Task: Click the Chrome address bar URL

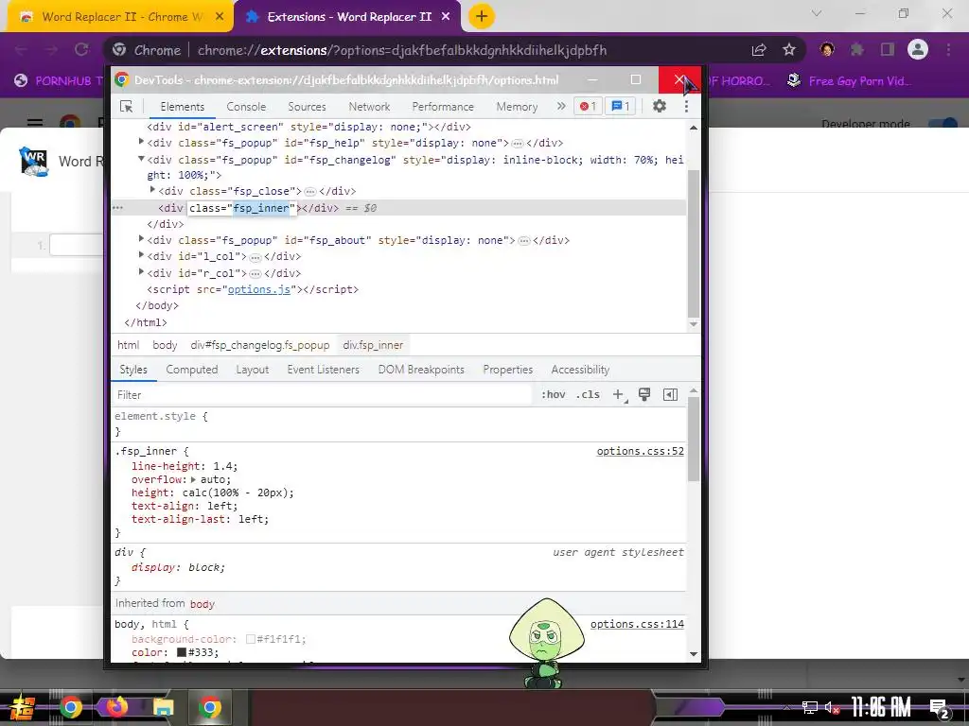Action: [401, 50]
